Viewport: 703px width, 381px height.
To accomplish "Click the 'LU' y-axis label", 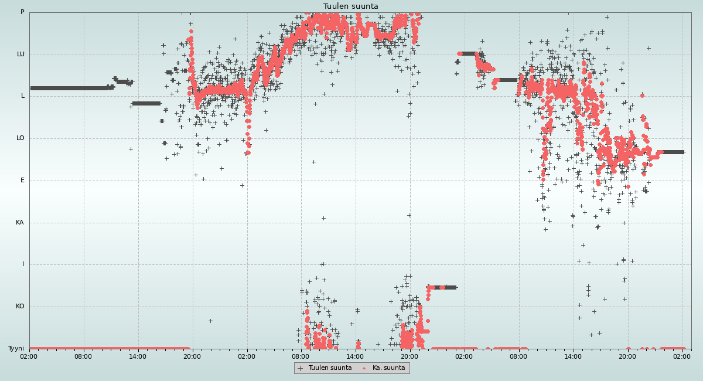I will (x=21, y=55).
